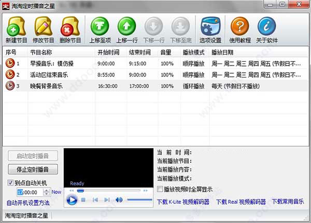Click the shutdown time spinner arrows
The height and width of the screenshot is (223, 311).
[47, 192]
